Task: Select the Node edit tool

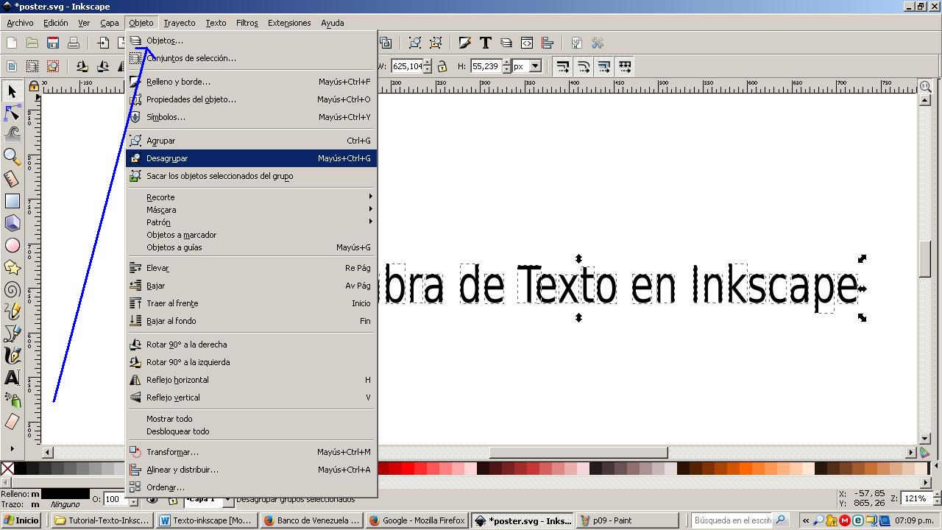Action: (12, 113)
